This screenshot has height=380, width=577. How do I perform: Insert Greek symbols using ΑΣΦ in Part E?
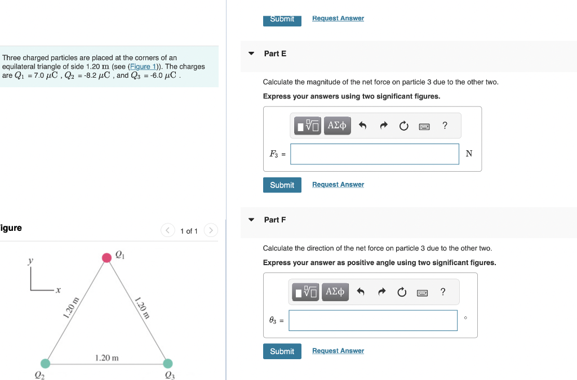pyautogui.click(x=337, y=126)
